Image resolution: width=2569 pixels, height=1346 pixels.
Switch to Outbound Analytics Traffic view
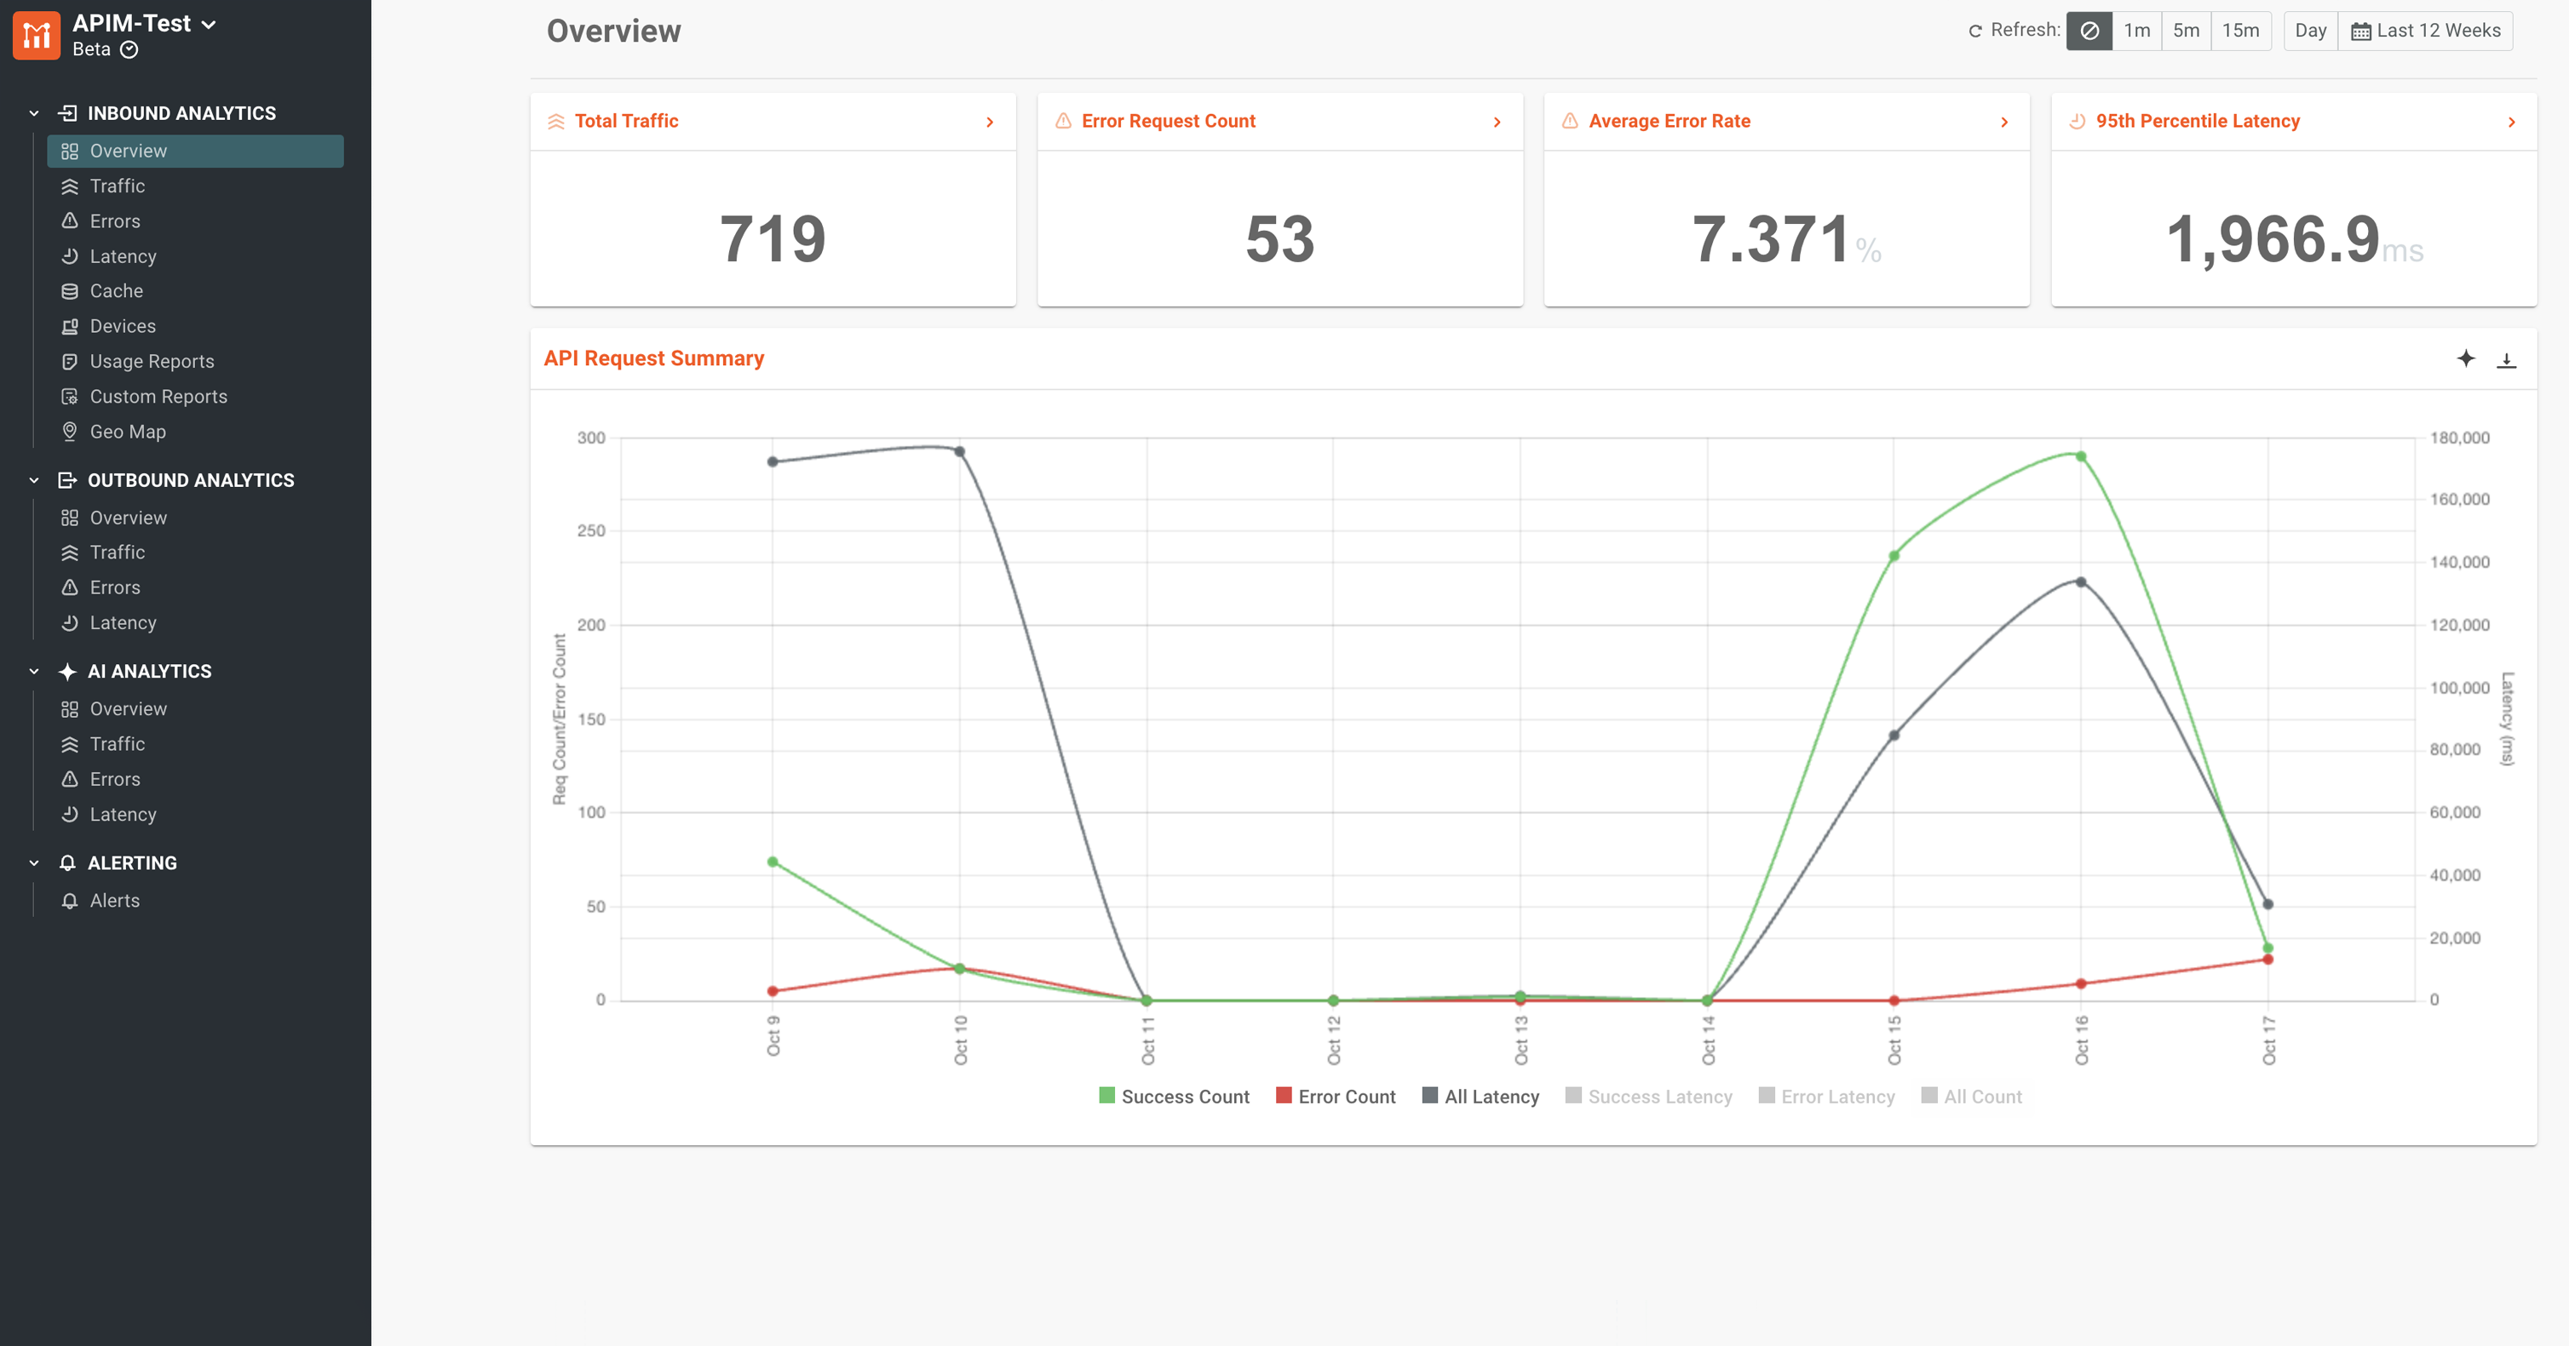pyautogui.click(x=117, y=552)
